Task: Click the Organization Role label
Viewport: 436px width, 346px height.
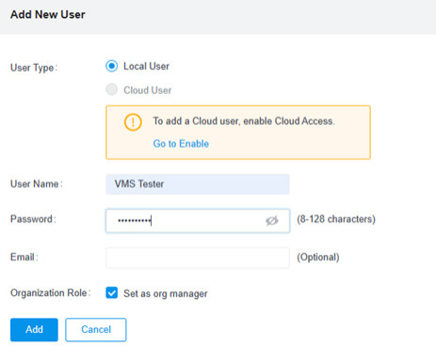Action: [x=51, y=292]
